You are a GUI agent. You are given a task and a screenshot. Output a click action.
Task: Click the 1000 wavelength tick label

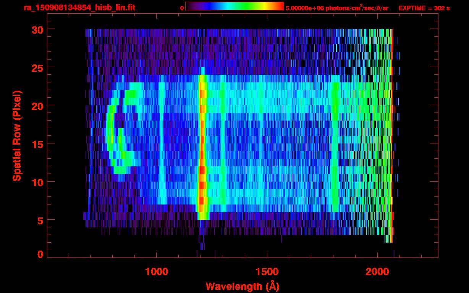(157, 272)
